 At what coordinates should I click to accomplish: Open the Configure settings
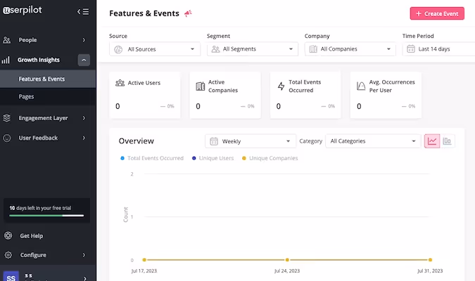click(48, 255)
